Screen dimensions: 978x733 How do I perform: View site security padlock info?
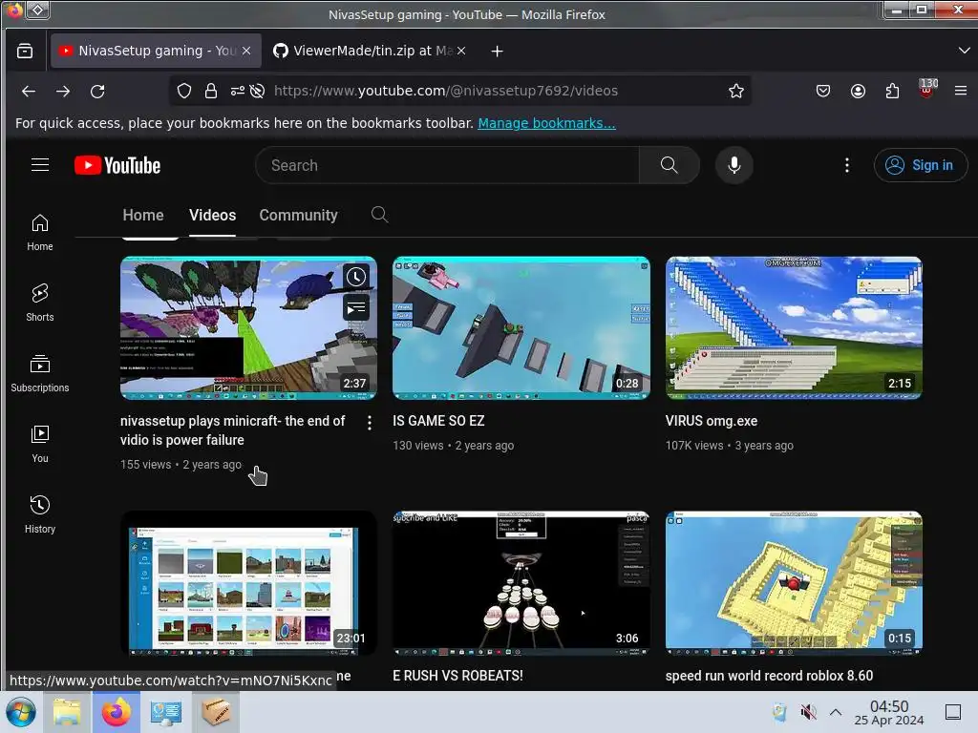[x=211, y=91]
